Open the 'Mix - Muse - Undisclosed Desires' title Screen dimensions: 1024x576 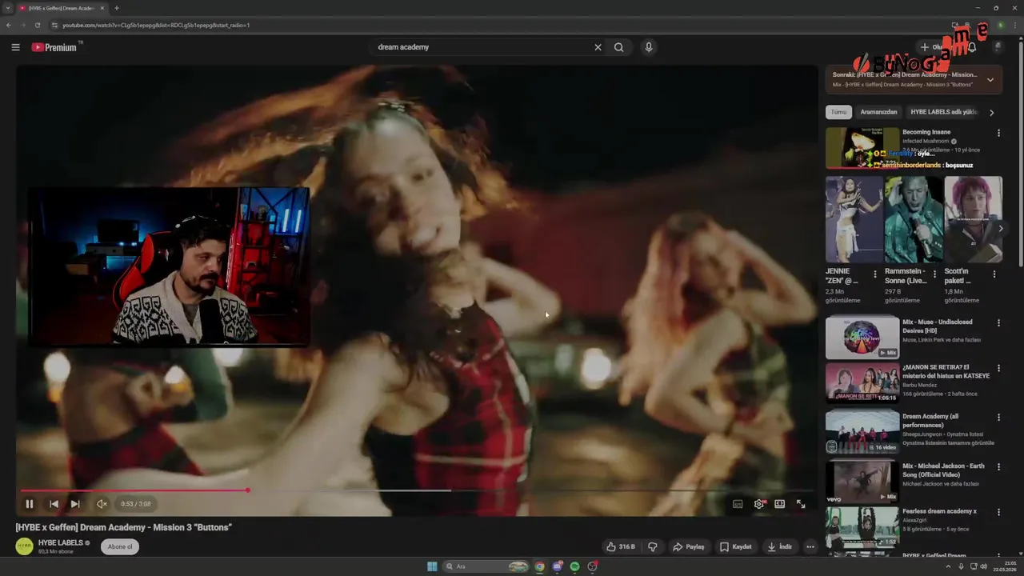point(938,326)
